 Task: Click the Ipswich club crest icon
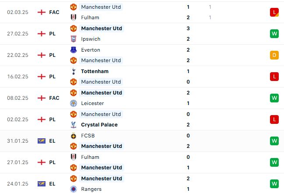[74, 39]
